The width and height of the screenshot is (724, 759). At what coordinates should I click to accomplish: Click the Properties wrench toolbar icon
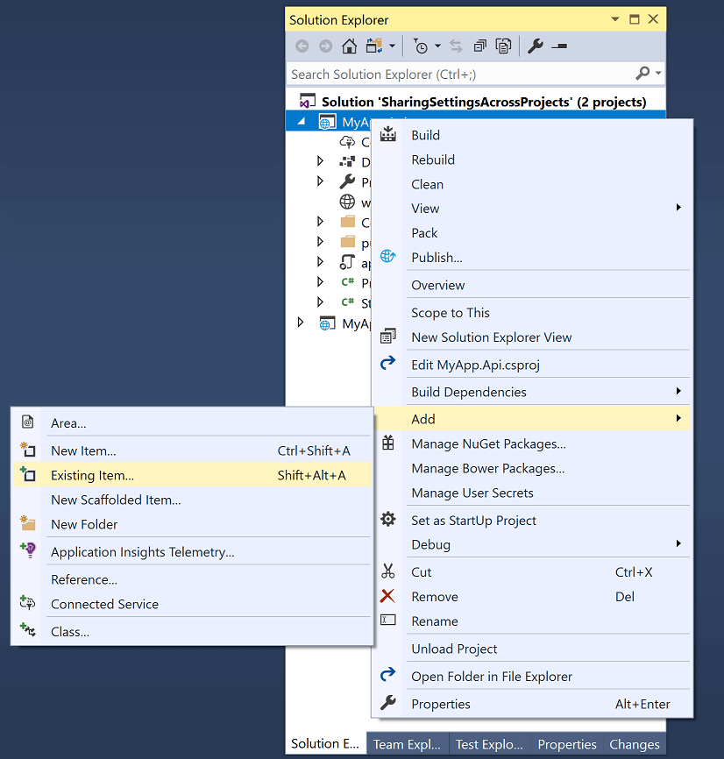tap(536, 46)
